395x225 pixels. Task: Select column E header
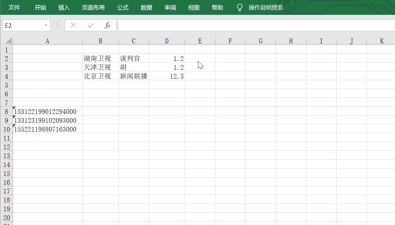coord(200,41)
